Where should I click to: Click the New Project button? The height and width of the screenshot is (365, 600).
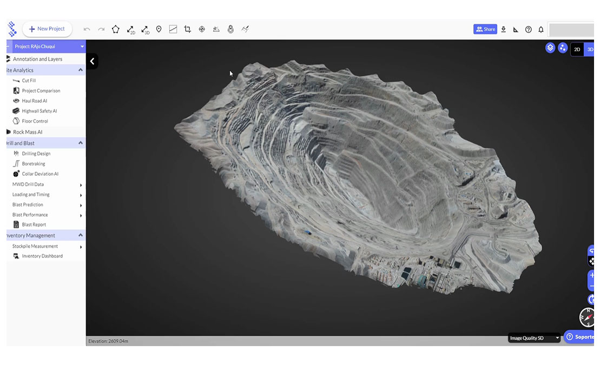click(x=47, y=29)
